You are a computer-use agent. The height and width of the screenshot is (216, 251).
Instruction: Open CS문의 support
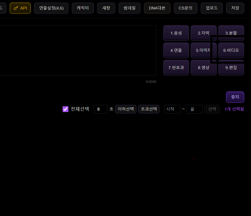click(x=186, y=8)
